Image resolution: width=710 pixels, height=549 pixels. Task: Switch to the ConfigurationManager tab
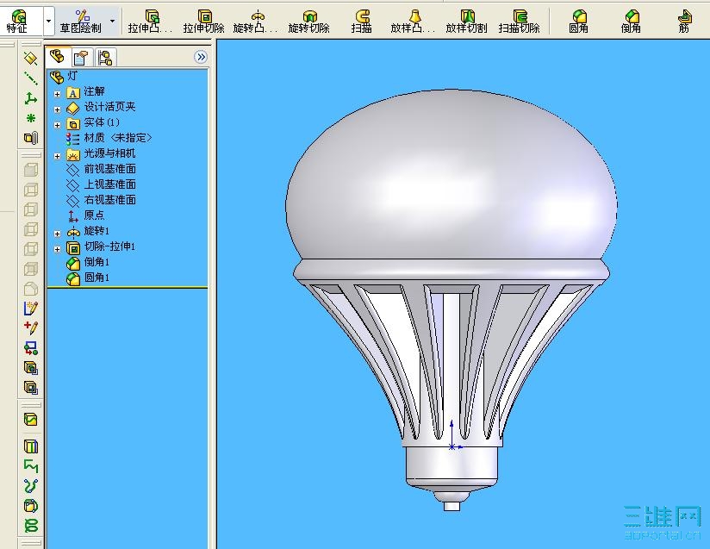[105, 58]
